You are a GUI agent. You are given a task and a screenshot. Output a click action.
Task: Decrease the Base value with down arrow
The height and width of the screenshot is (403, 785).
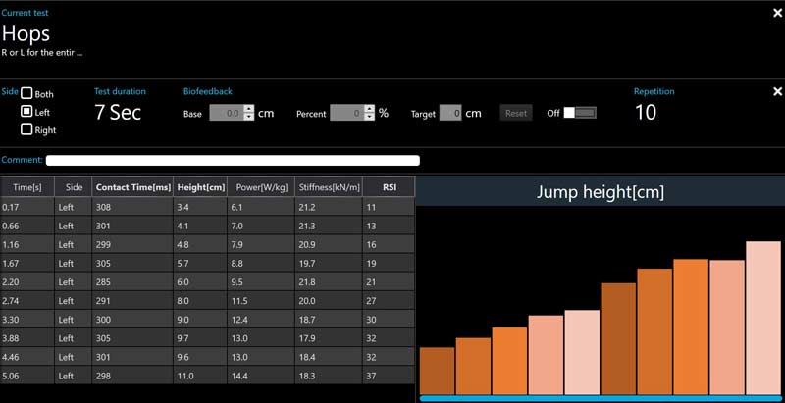249,117
